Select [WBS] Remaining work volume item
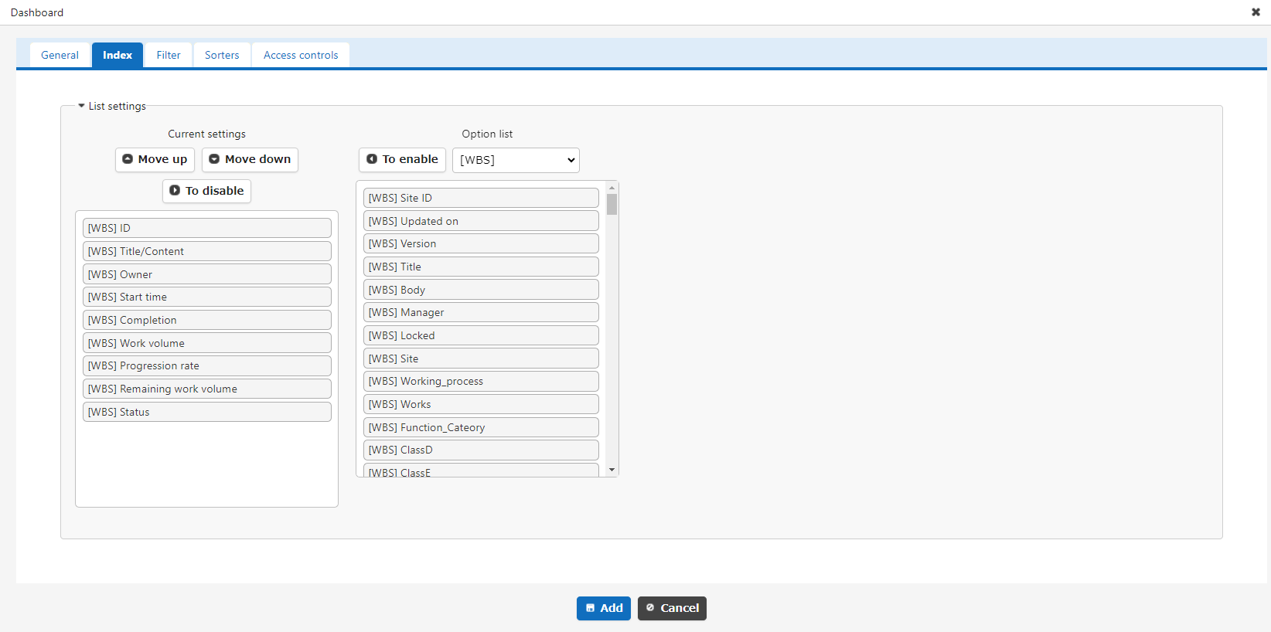The image size is (1271, 632). click(x=207, y=389)
